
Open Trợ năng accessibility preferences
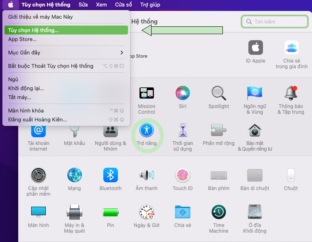147,134
